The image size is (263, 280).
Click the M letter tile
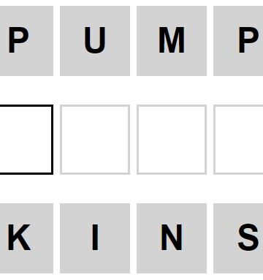point(172,41)
